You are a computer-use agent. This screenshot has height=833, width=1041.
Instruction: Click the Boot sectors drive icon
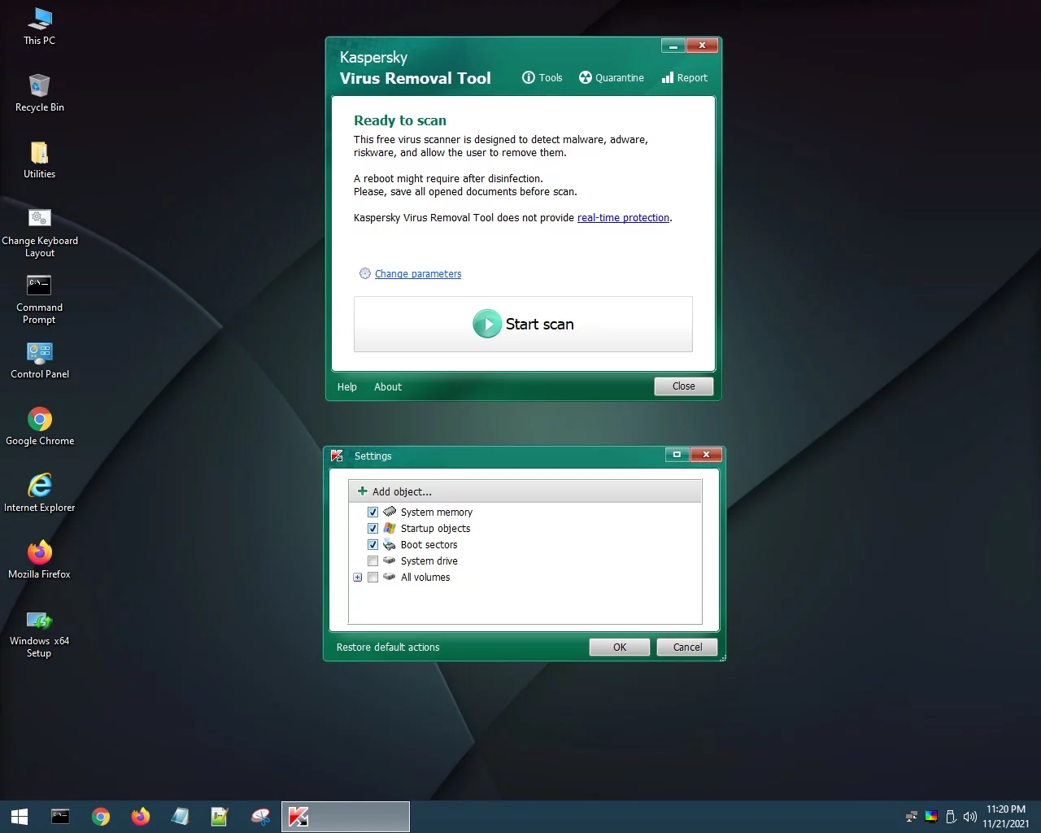(x=390, y=544)
